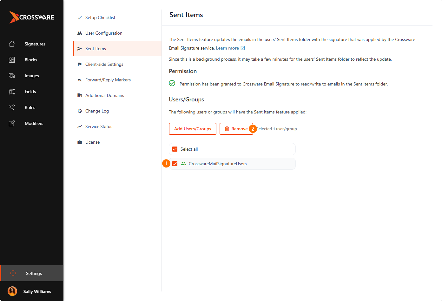Click the 'Since this is a background process' note
The image size is (442, 301).
pyautogui.click(x=280, y=59)
